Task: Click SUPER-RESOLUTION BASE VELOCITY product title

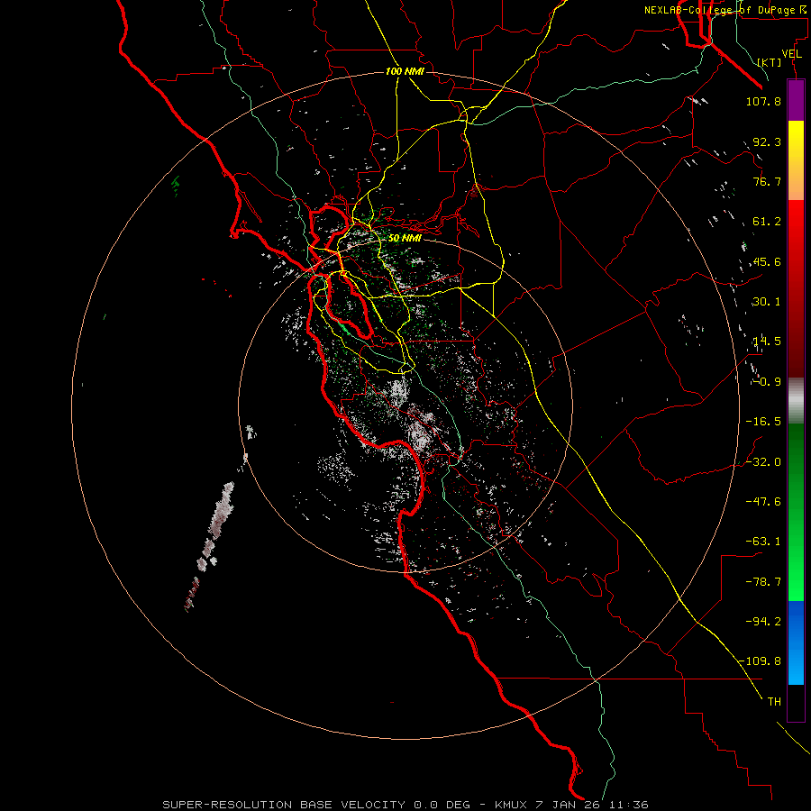Action: (284, 805)
